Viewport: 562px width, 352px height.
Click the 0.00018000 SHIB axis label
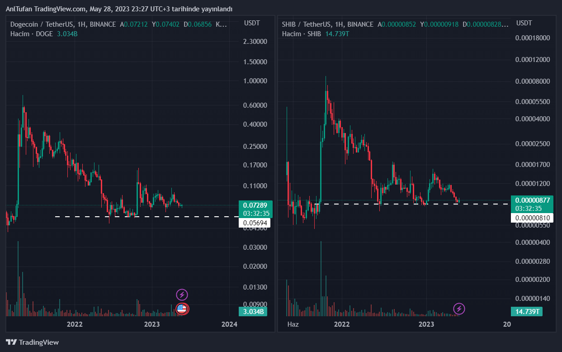[x=533, y=38]
